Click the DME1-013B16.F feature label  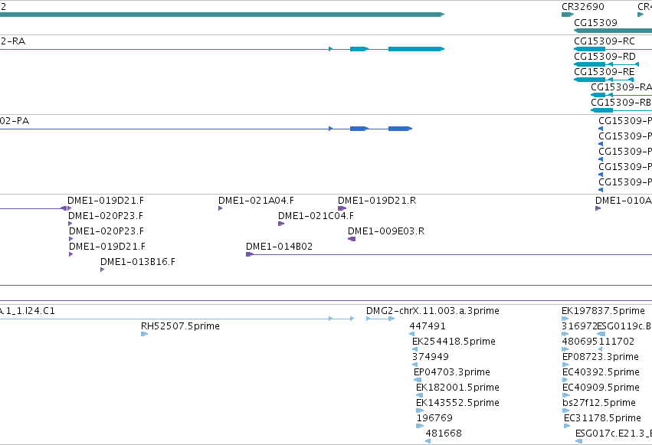pyautogui.click(x=138, y=262)
